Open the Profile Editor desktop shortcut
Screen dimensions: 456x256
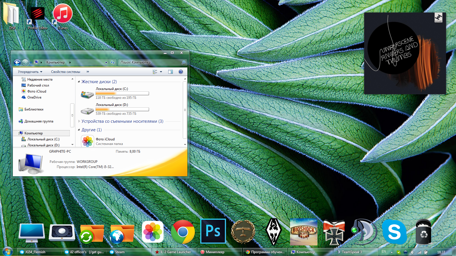37,14
